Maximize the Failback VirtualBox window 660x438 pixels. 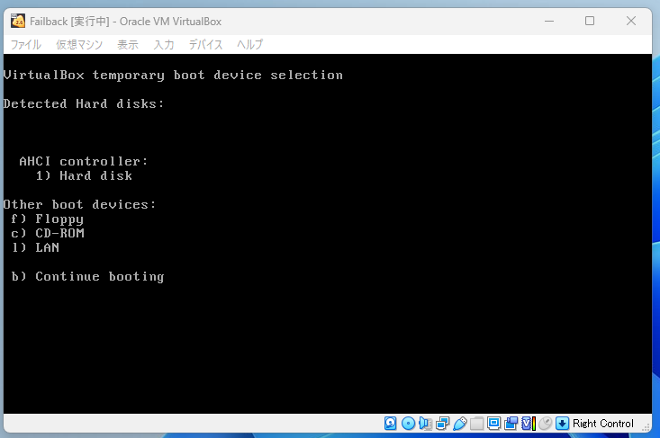pyautogui.click(x=590, y=21)
